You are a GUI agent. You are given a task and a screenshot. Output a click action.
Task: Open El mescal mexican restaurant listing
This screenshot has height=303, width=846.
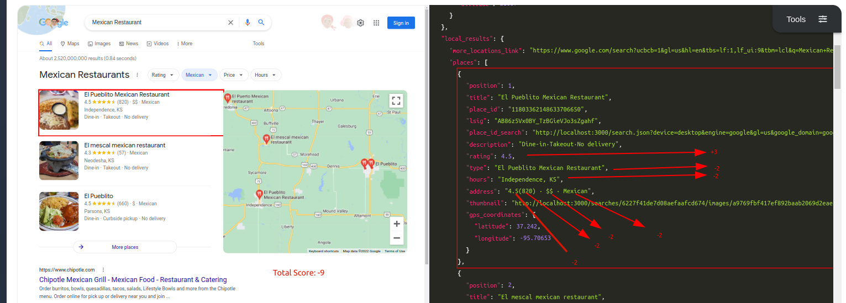[124, 145]
